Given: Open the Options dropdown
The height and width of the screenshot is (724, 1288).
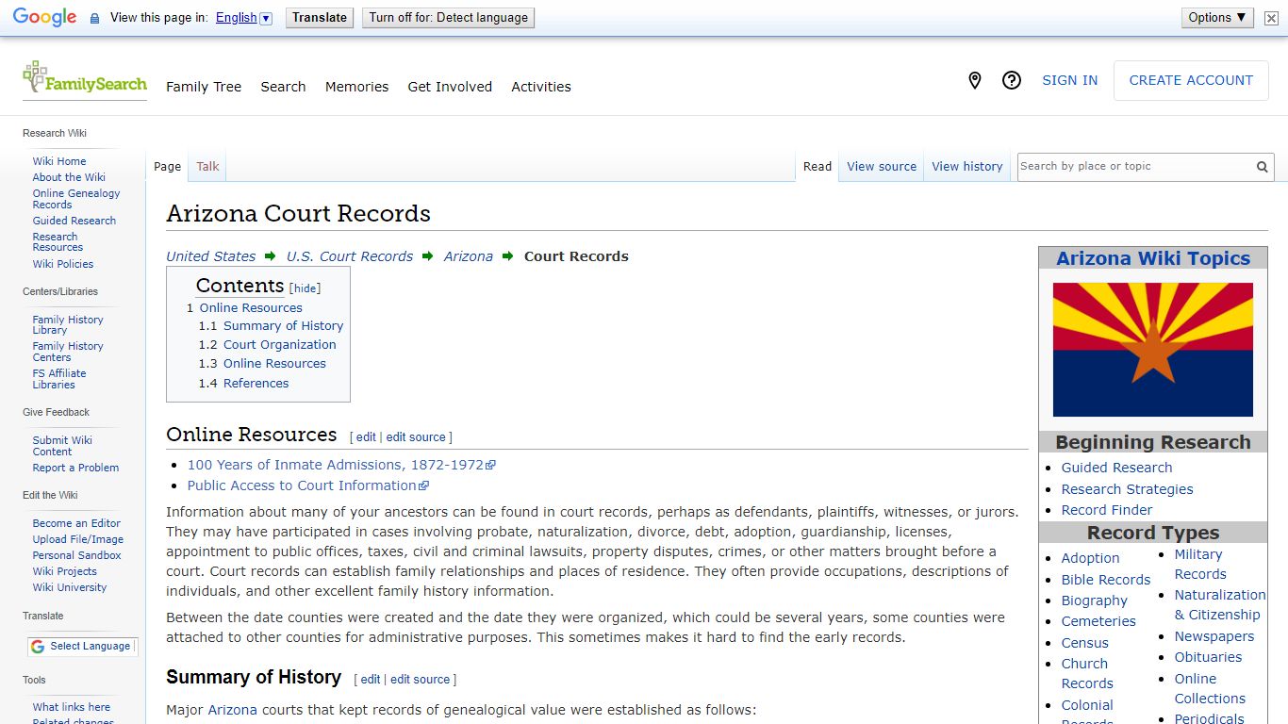Looking at the screenshot, I should [x=1217, y=18].
